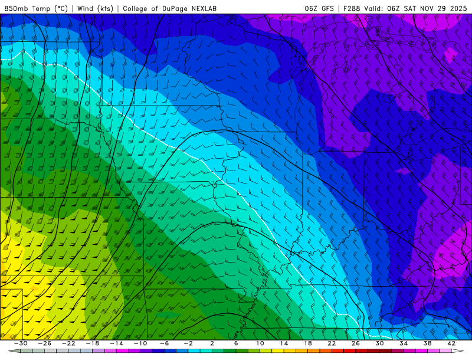Click the 'College of DuPage NEXLAB' text

[169, 8]
